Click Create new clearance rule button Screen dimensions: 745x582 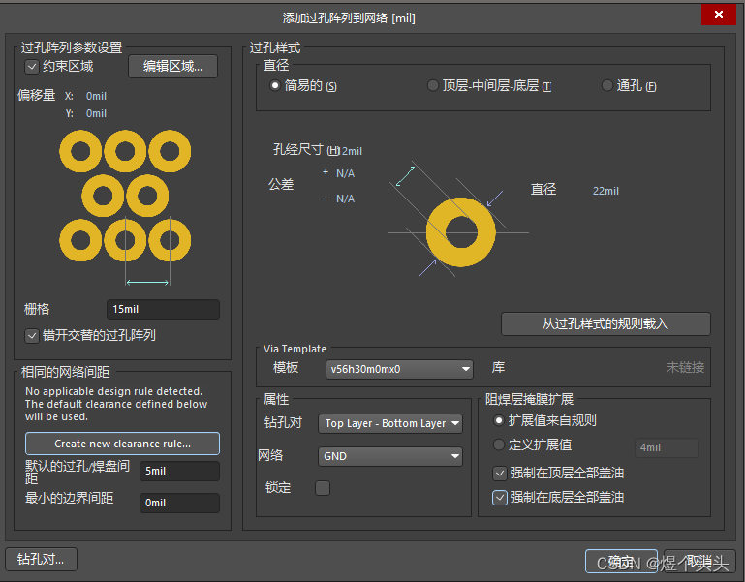[123, 444]
